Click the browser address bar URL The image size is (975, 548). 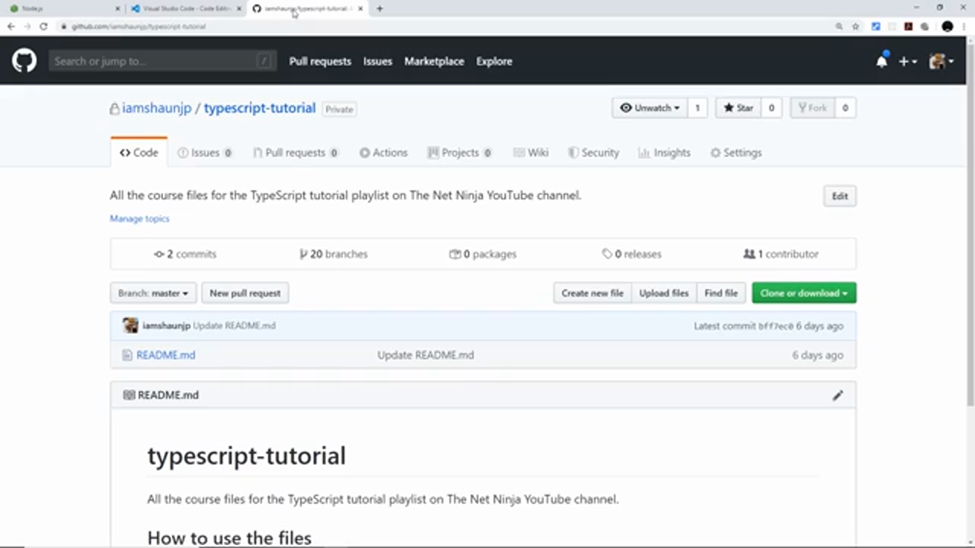click(139, 26)
